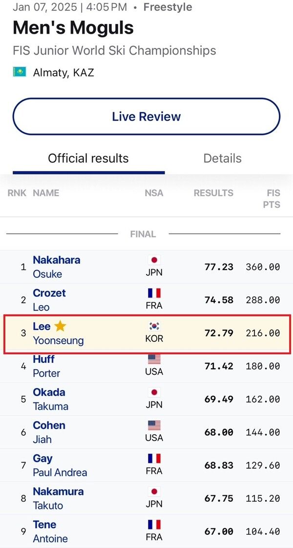Click the Korea flag in Lee's row
This screenshot has width=293, height=548.
[x=154, y=326]
